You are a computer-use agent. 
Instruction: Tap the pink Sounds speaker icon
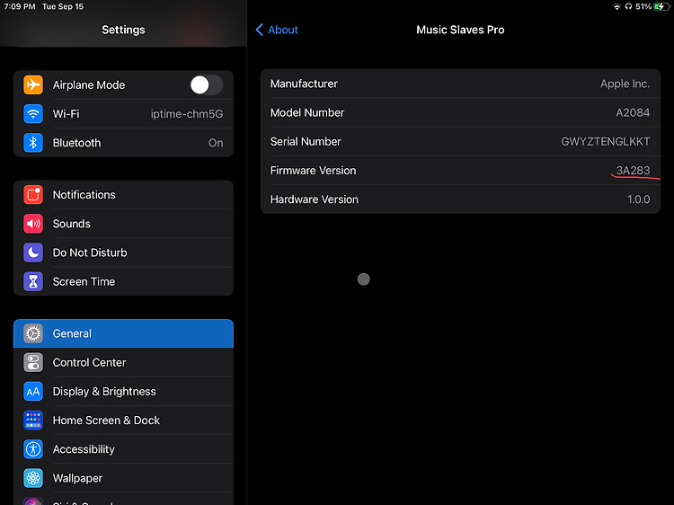[33, 224]
